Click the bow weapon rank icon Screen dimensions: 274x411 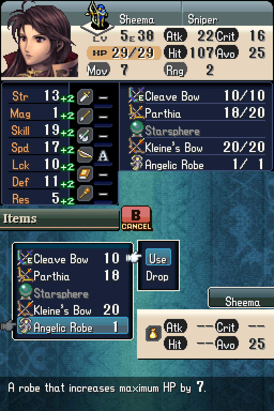pos(85,155)
